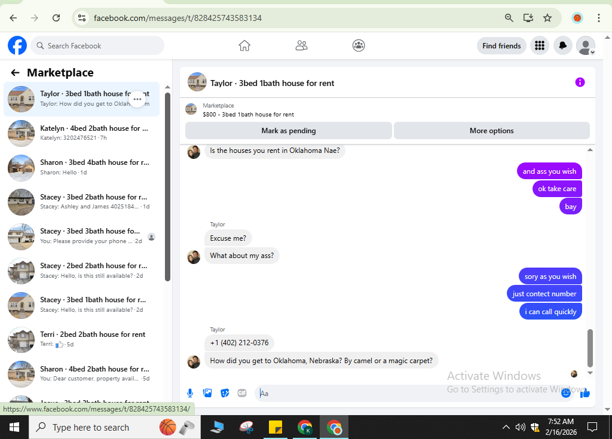Viewport: 612px width, 439px height.
Task: Go to Facebook Home tab
Action: 244,45
